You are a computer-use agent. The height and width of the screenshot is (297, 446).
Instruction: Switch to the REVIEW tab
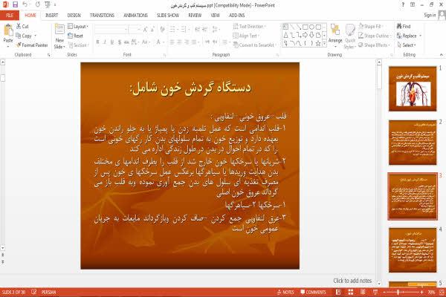point(195,16)
